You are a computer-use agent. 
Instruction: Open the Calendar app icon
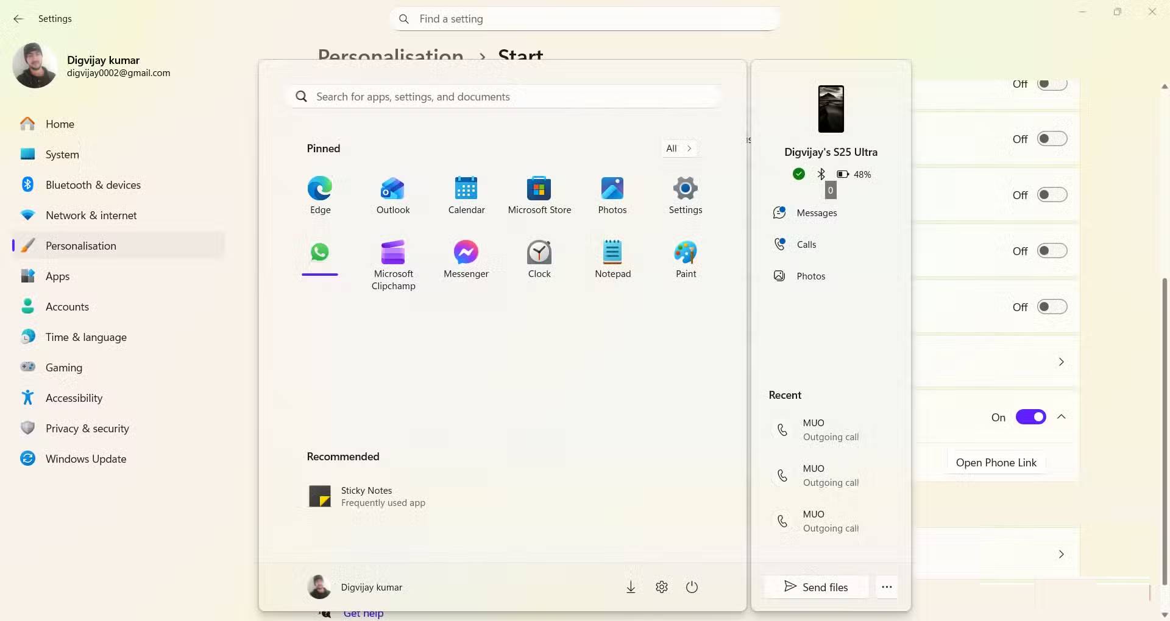point(466,195)
